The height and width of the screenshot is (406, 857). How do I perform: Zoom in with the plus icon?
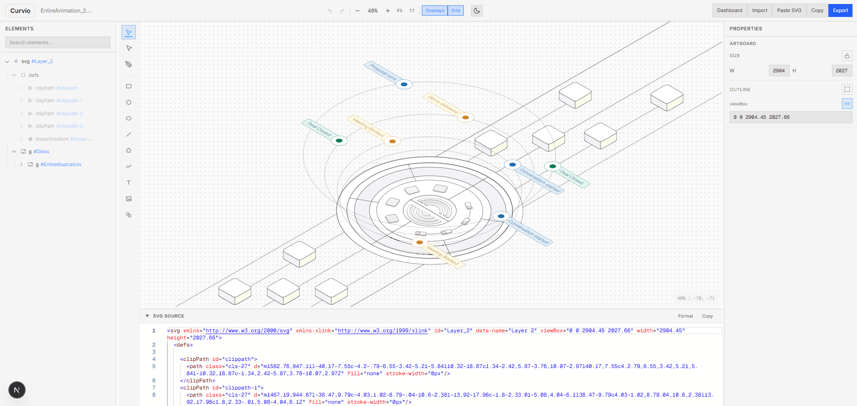tap(388, 11)
